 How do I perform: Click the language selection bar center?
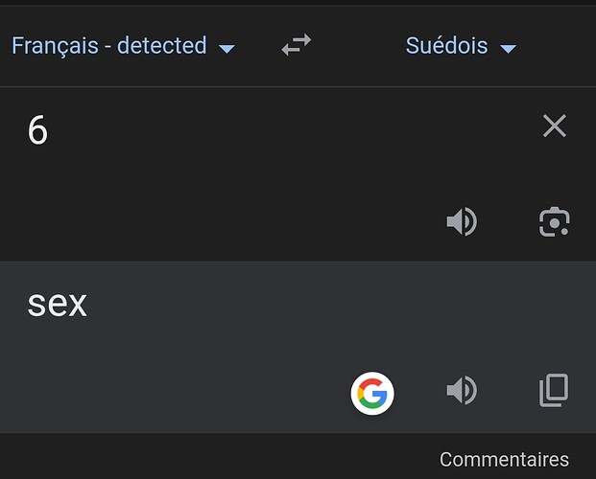(298, 46)
